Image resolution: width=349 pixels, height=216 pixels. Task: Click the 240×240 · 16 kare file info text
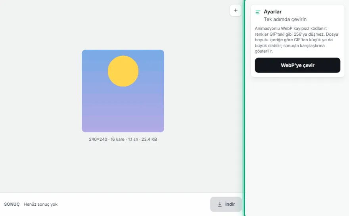(123, 139)
